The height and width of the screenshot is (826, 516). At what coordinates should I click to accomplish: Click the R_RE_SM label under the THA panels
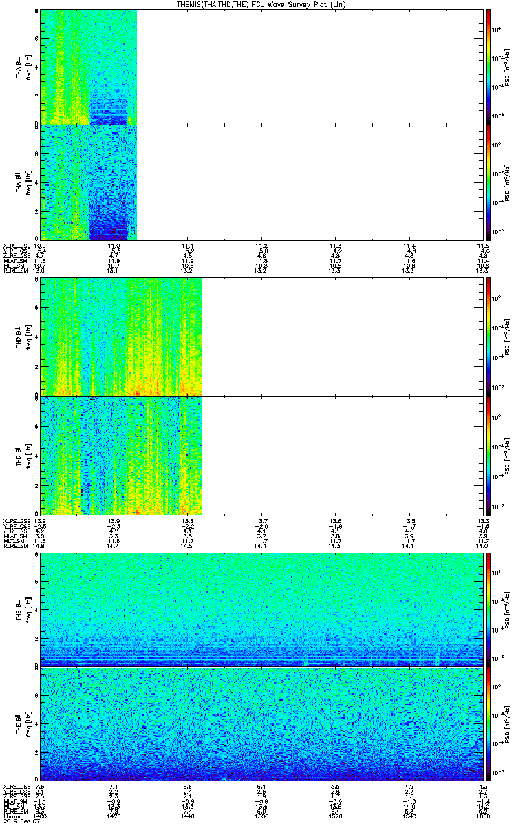point(14,271)
